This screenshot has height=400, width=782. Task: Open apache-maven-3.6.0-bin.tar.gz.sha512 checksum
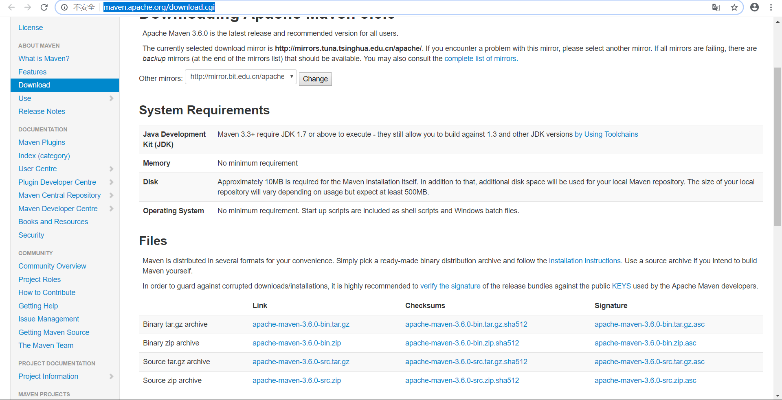[x=466, y=324]
